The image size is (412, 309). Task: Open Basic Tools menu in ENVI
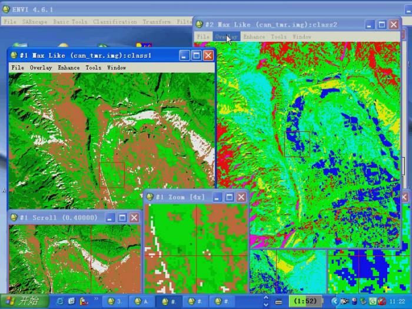[70, 22]
